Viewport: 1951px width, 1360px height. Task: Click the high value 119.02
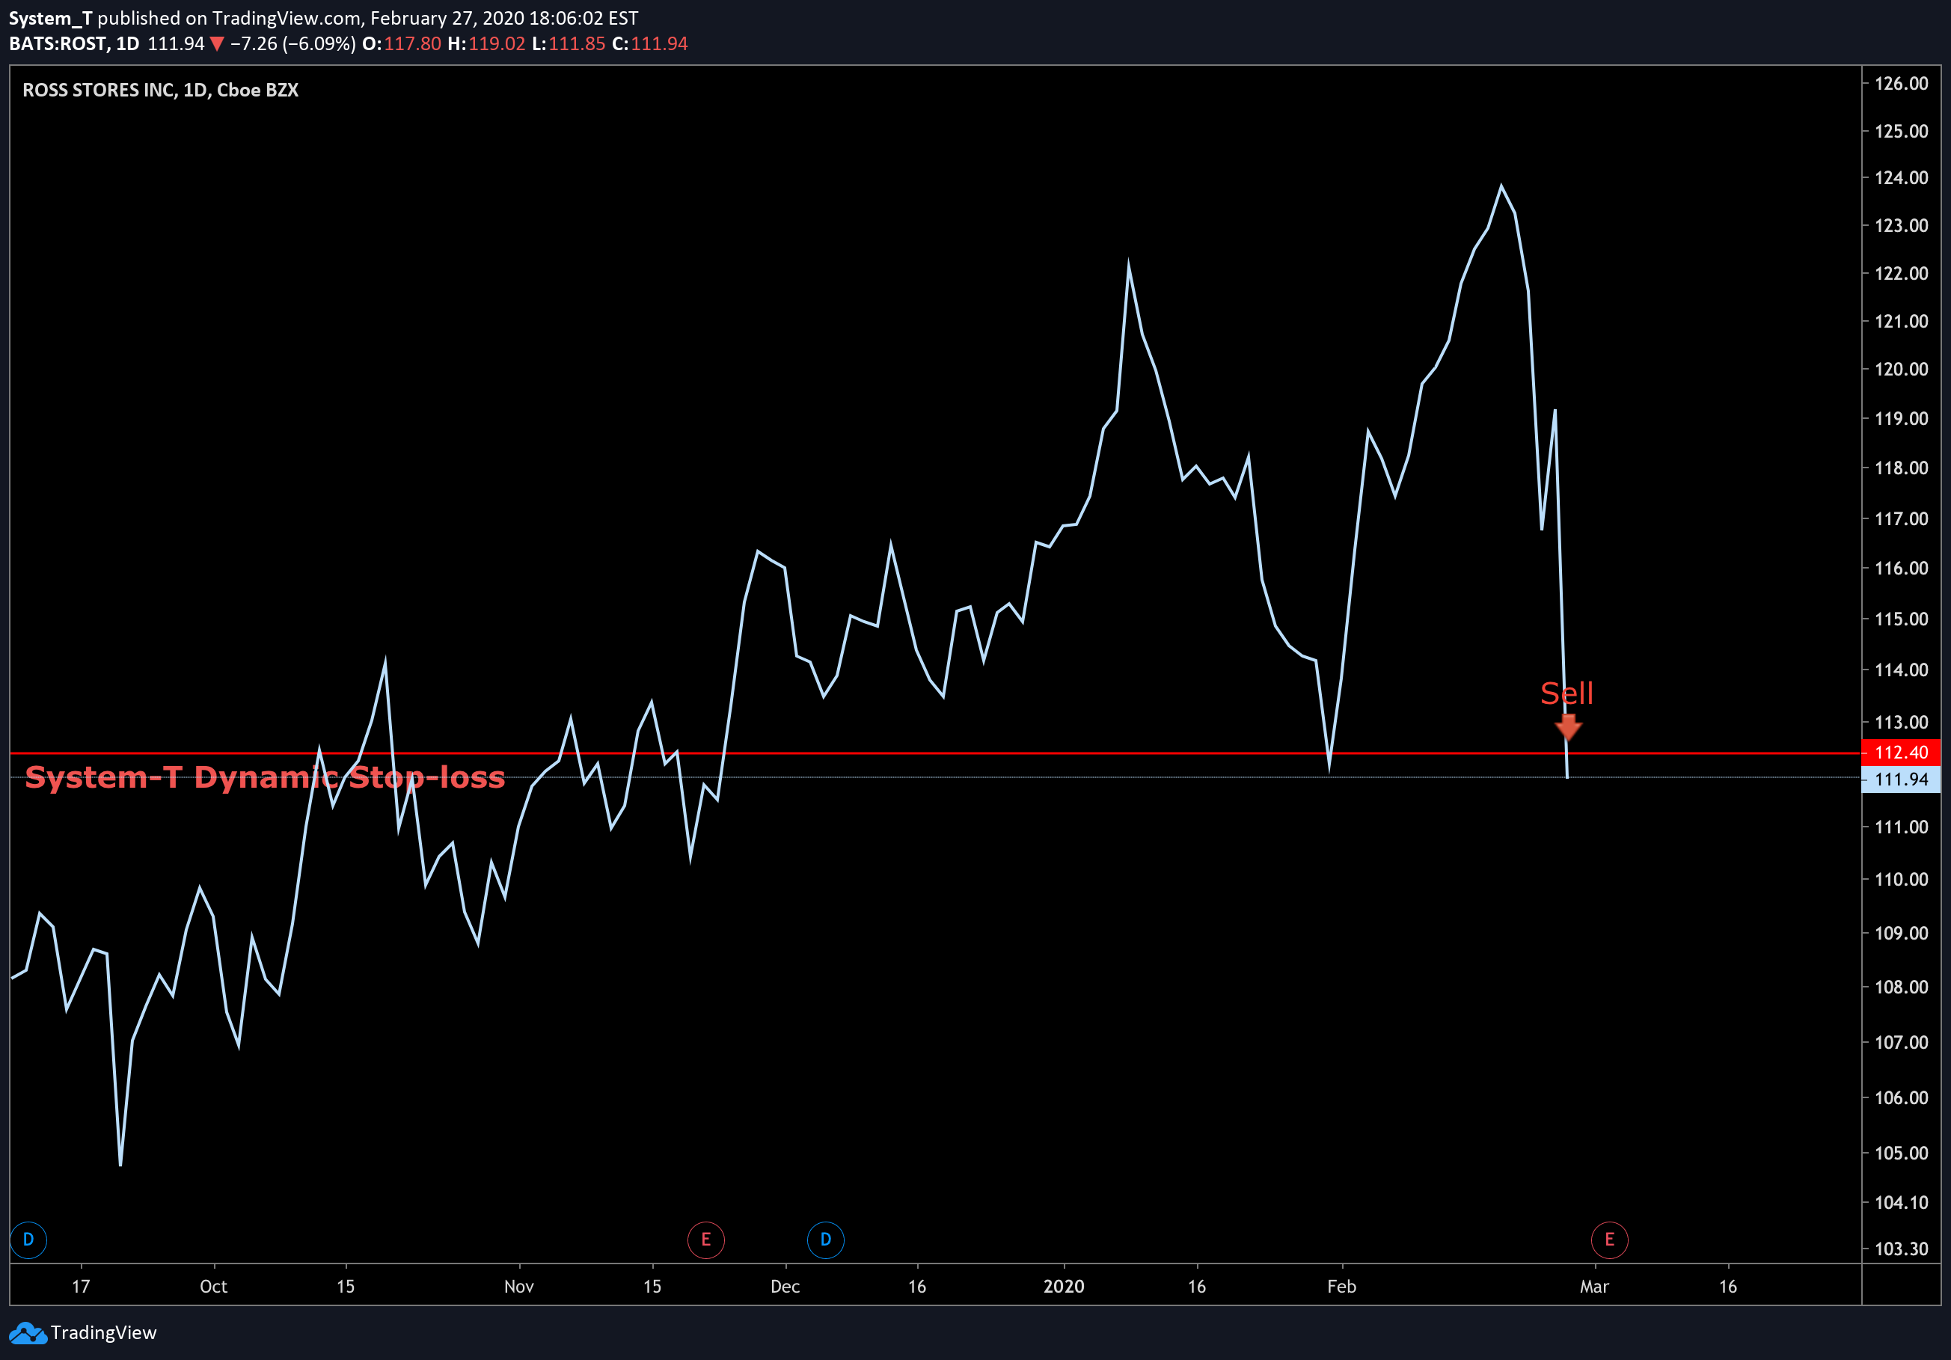click(496, 43)
